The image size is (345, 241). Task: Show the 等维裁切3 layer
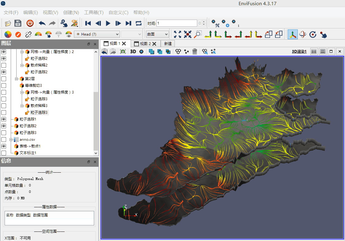4,86
